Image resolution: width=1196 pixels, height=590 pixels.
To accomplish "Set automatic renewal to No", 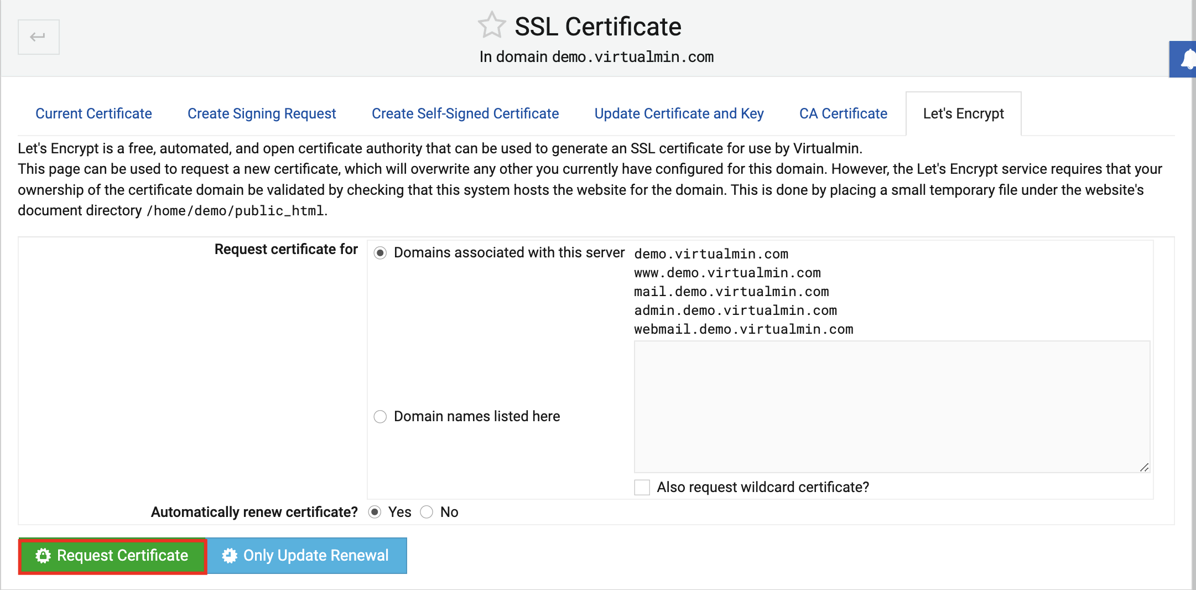I will coord(427,512).
